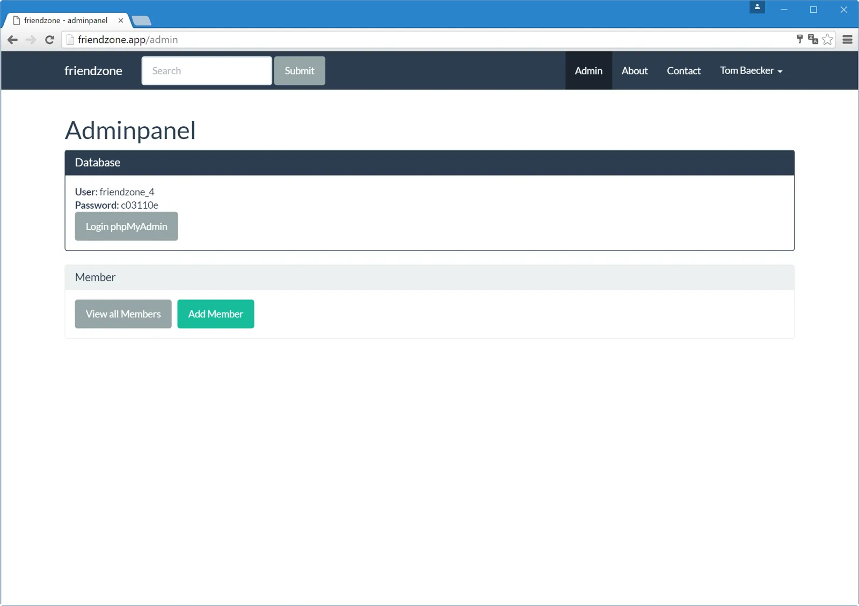Focus the friendzone.app/admin address bar
859x606 pixels.
(x=429, y=40)
